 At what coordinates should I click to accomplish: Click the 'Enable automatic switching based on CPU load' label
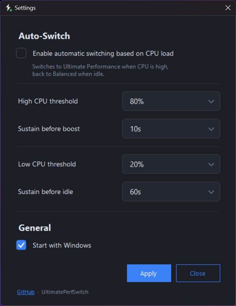coord(103,53)
